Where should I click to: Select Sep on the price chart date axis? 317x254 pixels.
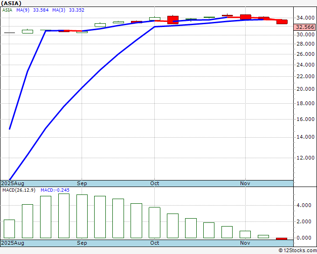(82, 184)
